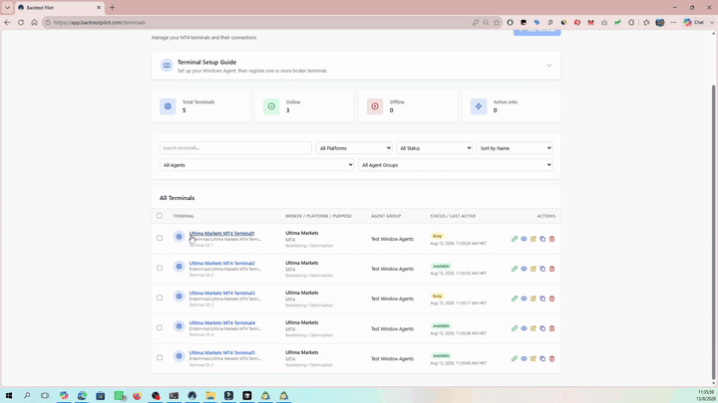The image size is (718, 403).
Task: Click link icon for Ultima Markets MT4 Terminal1
Action: point(515,239)
